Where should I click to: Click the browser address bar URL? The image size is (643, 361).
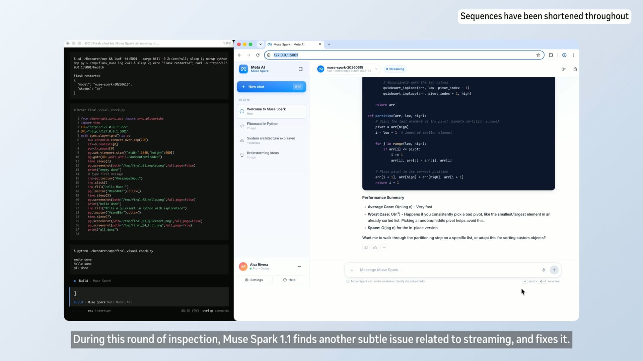point(286,55)
